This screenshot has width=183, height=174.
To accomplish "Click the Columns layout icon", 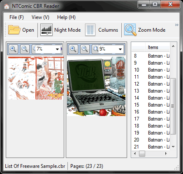I will click(90, 30).
